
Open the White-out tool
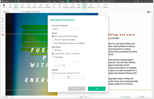pyautogui.click(x=41, y=6)
